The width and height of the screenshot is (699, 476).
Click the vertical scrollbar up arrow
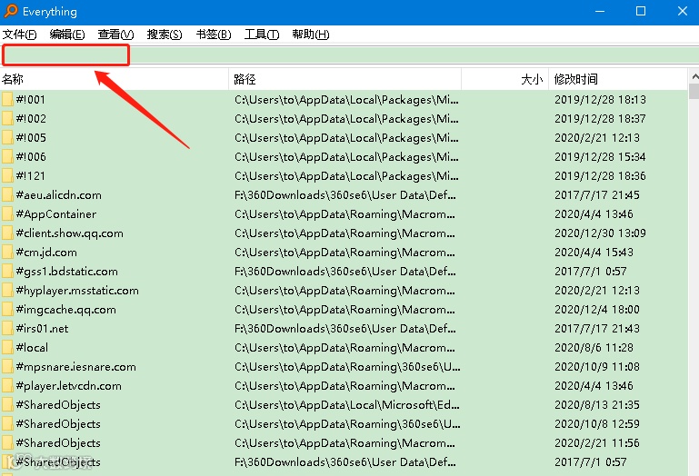pyautogui.click(x=694, y=76)
